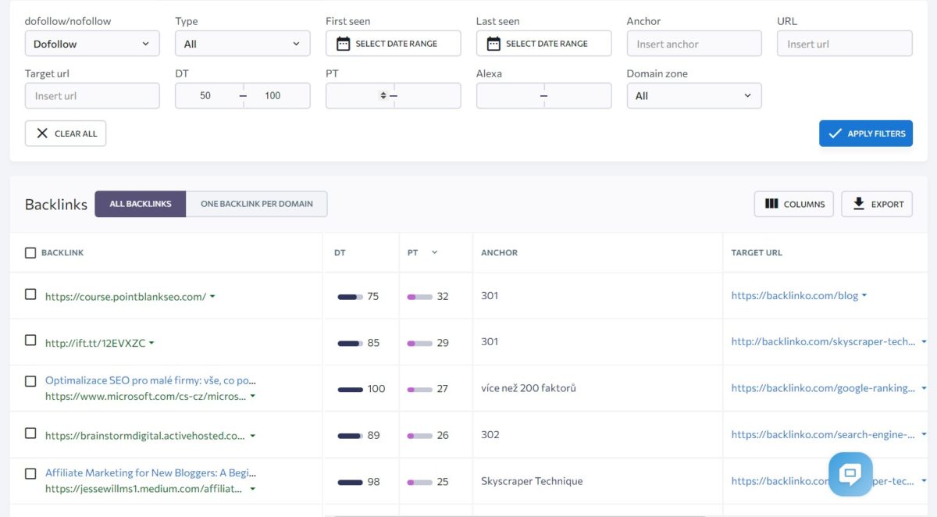Check the select-all backlinks header checkbox
This screenshot has height=517, width=937.
tap(30, 252)
